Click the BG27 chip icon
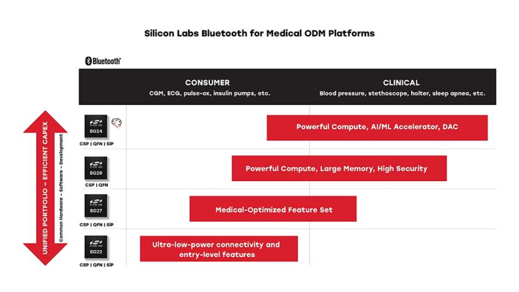This screenshot has width=519, height=292. pyautogui.click(x=96, y=206)
